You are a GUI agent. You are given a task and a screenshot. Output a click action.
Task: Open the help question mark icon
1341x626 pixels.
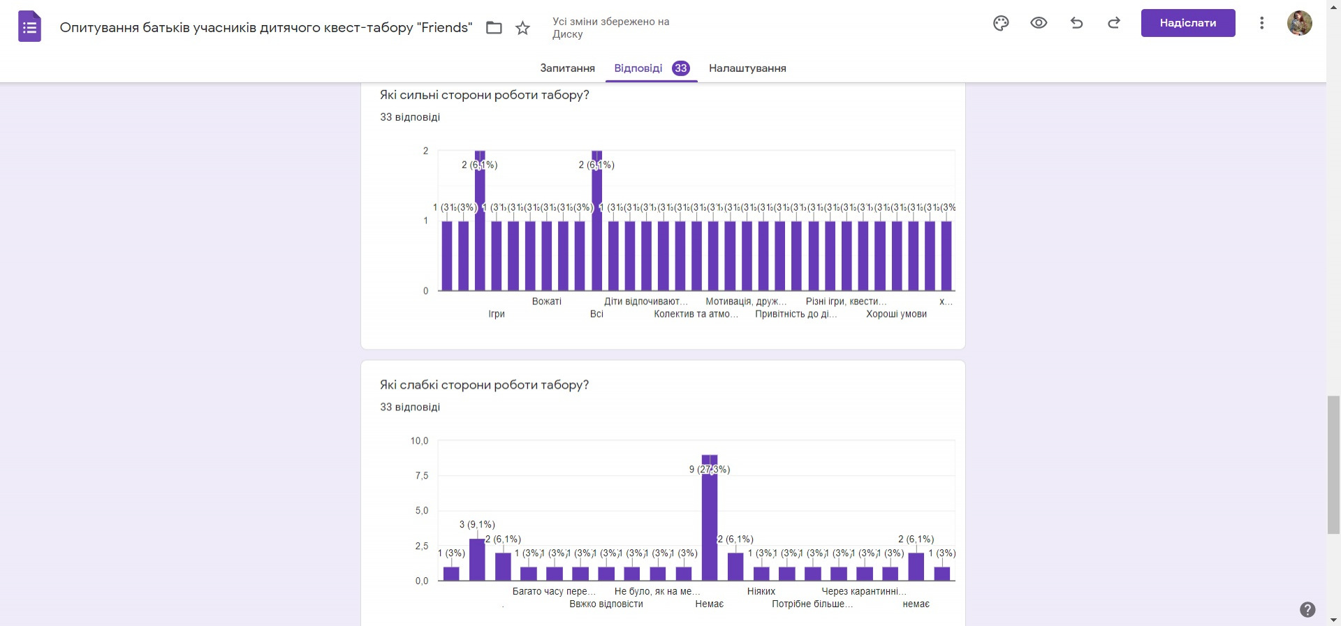tap(1307, 609)
